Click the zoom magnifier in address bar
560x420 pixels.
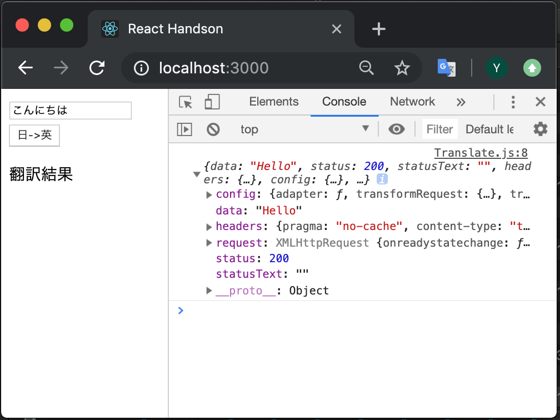(x=367, y=68)
